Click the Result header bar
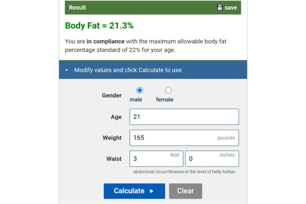The width and height of the screenshot is (306, 204). point(134,7)
